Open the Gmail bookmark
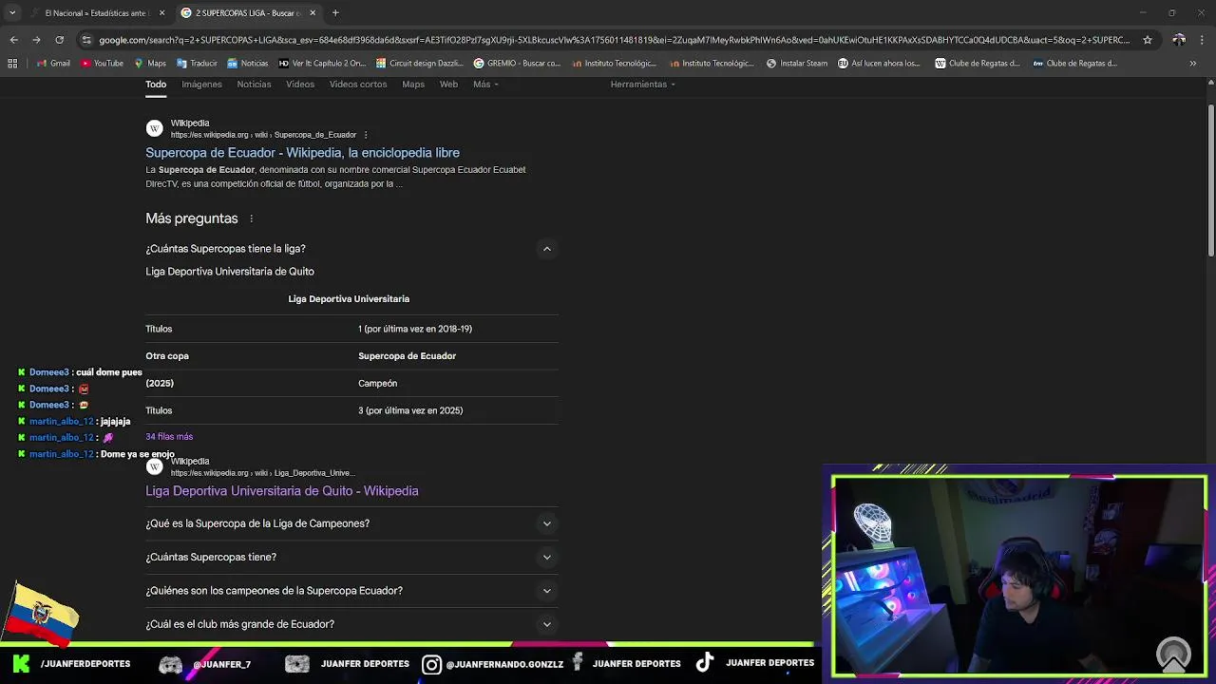This screenshot has height=684, width=1216. [53, 64]
